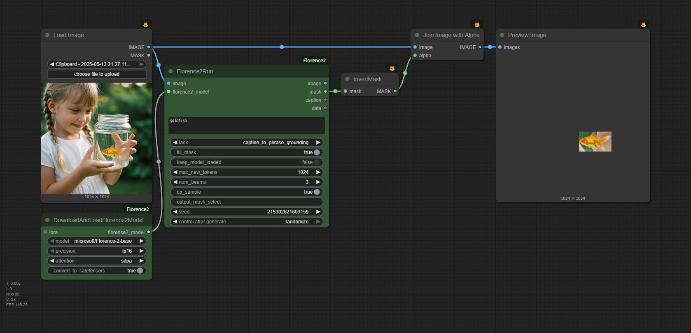Toggle the fill_mask switch

click(x=316, y=152)
